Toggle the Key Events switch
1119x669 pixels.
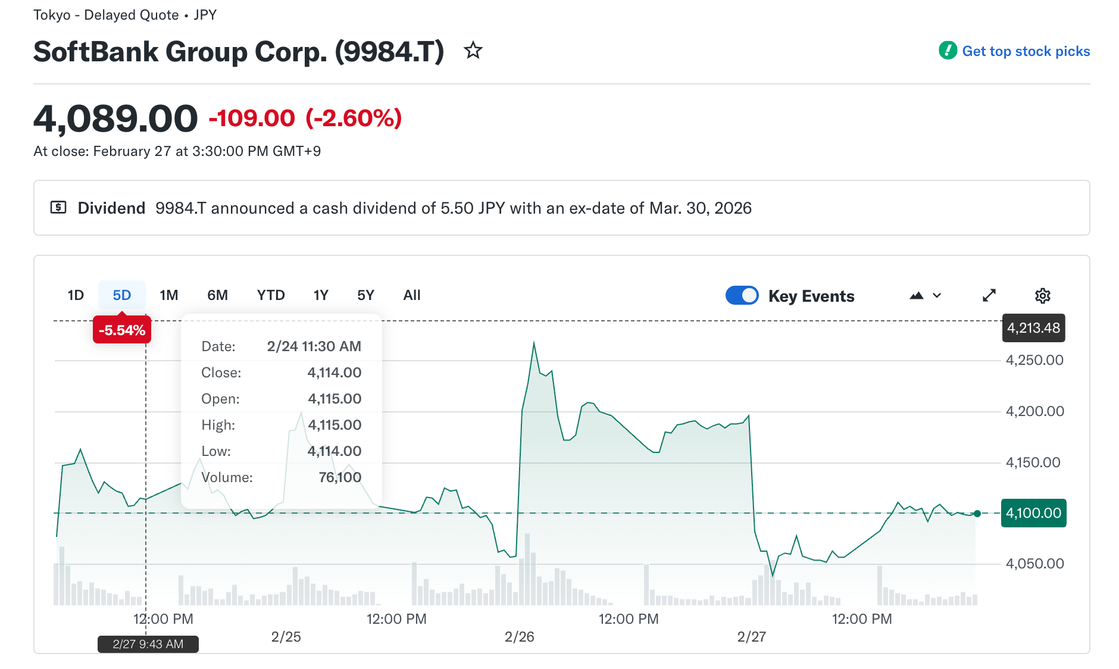click(x=742, y=296)
